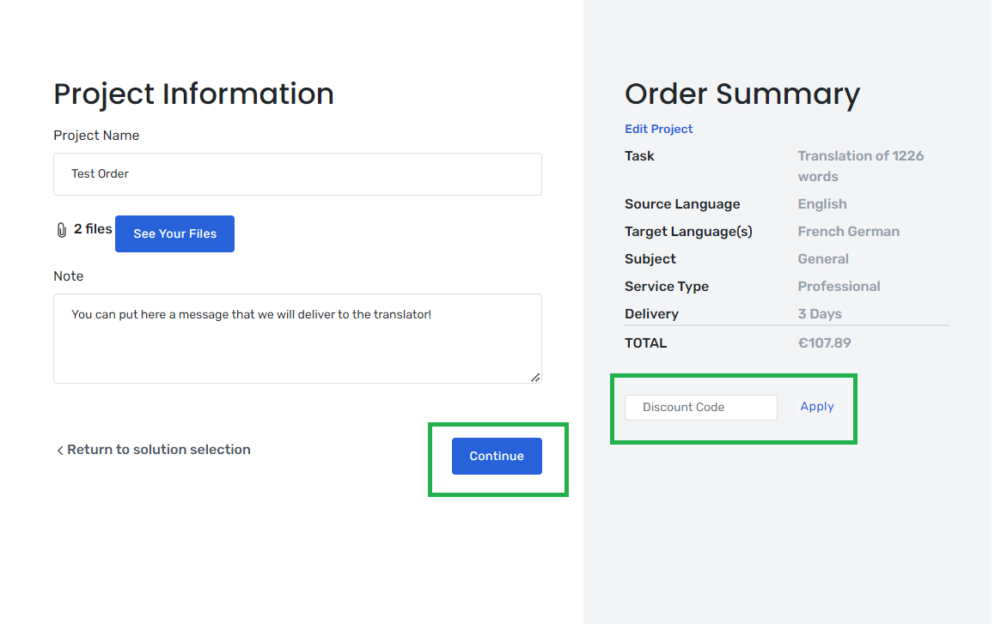The width and height of the screenshot is (1007, 624).
Task: Open the See Your Files button
Action: point(174,234)
